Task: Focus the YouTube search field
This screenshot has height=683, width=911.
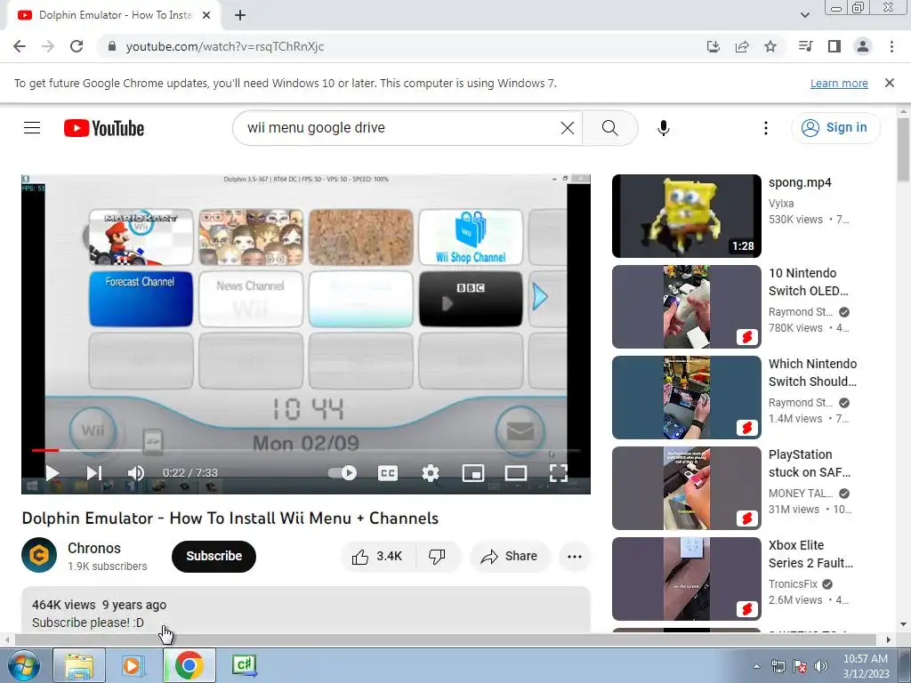Action: point(401,128)
